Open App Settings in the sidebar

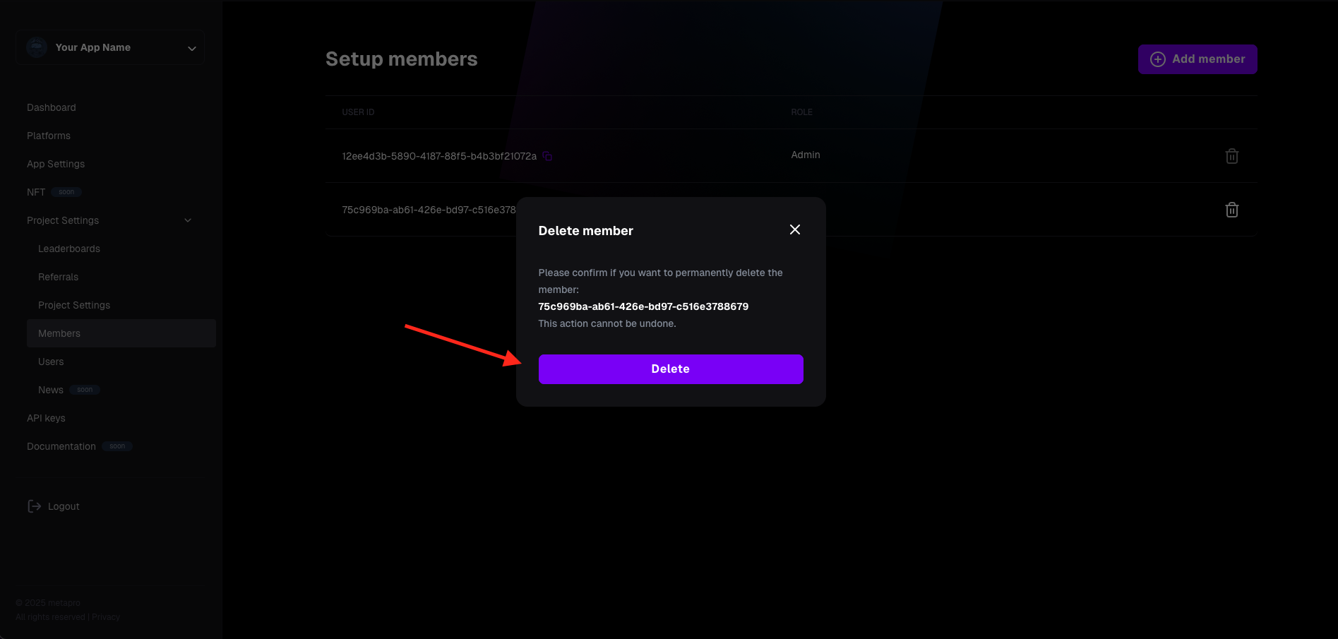tap(56, 164)
